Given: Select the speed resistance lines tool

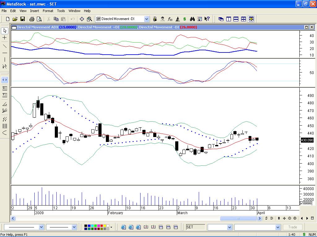Looking at the screenshot, I should pos(5,110).
